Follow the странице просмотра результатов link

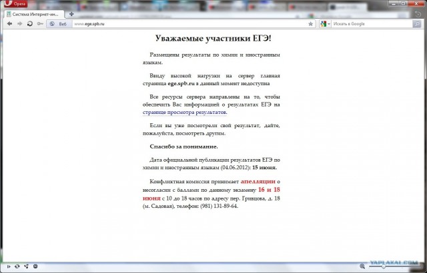pos(184,112)
